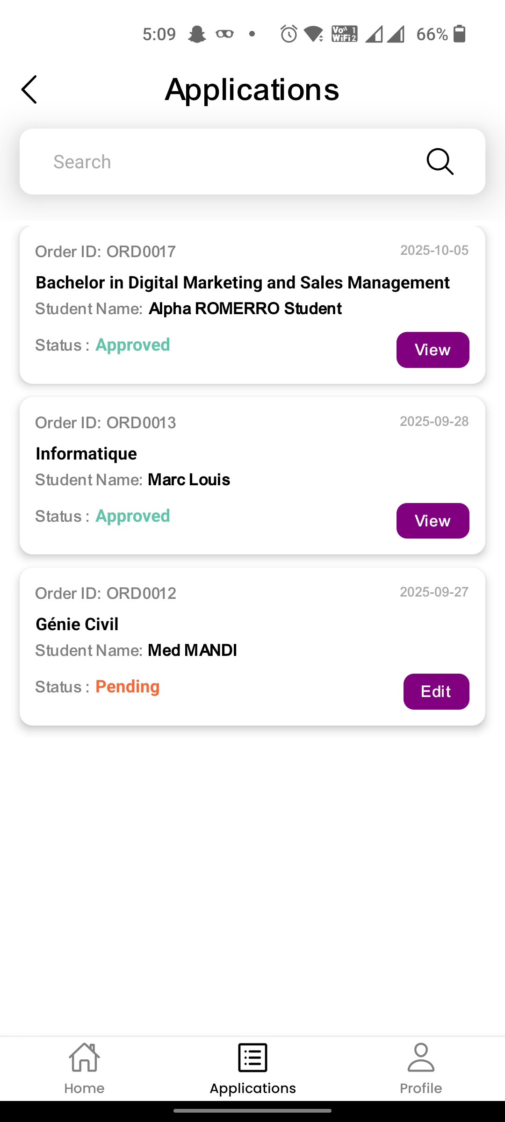View the ORD0017 application
The height and width of the screenshot is (1122, 505).
pyautogui.click(x=433, y=350)
